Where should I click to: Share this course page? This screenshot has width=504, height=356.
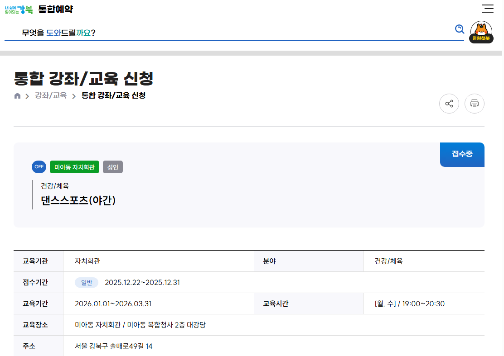(x=449, y=104)
